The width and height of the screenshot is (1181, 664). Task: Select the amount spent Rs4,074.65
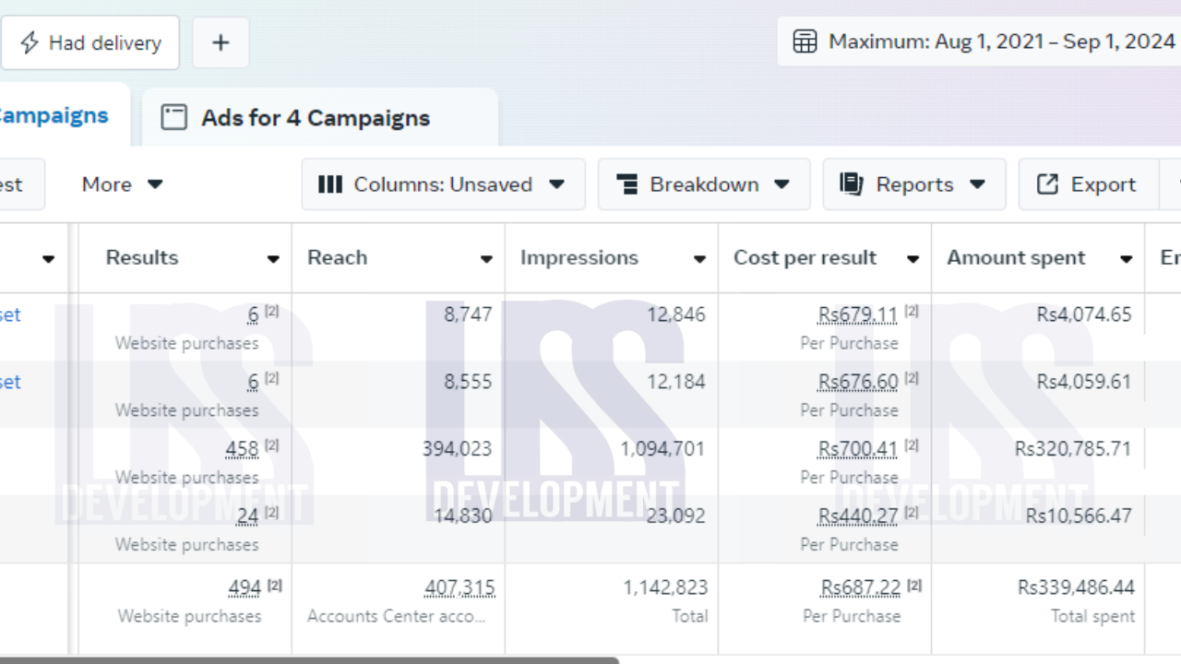(x=1084, y=314)
